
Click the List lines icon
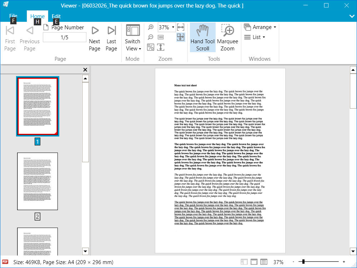click(247, 37)
